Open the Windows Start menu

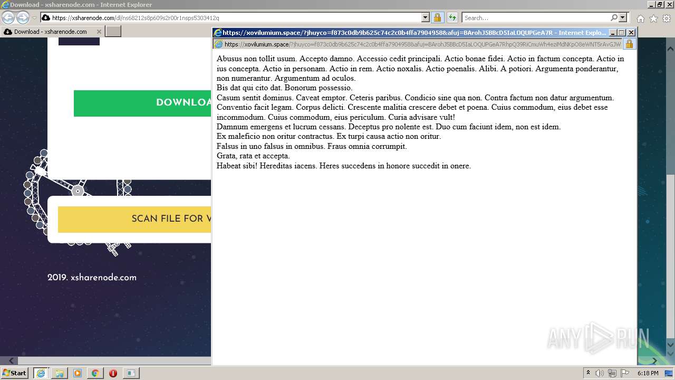click(x=15, y=373)
